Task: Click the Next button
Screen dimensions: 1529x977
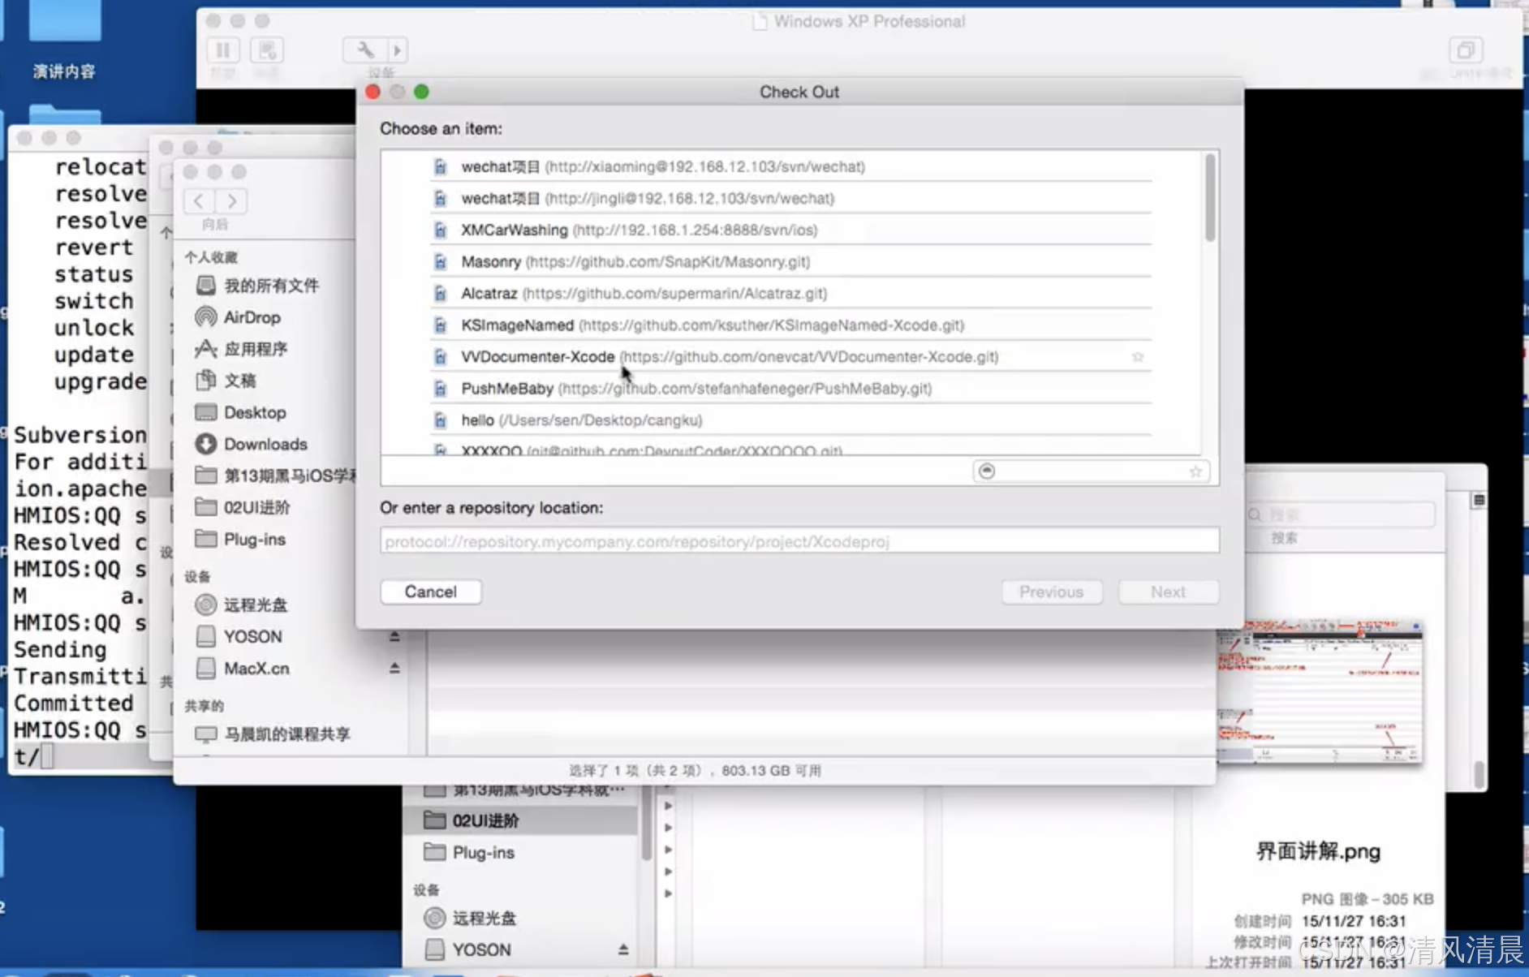Action: [x=1168, y=592]
